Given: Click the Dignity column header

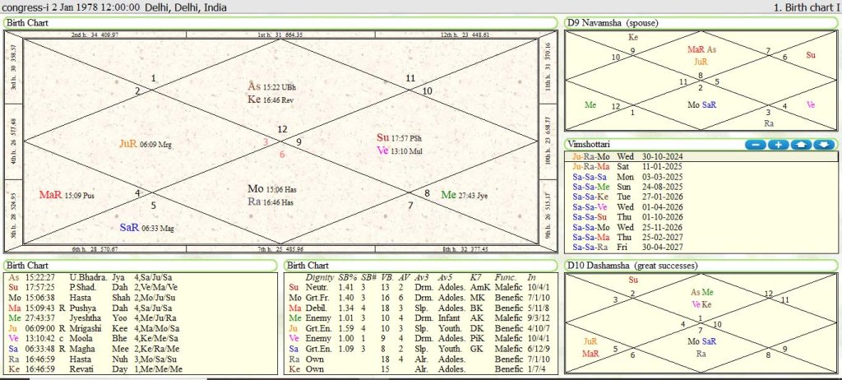Looking at the screenshot, I should point(319,277).
